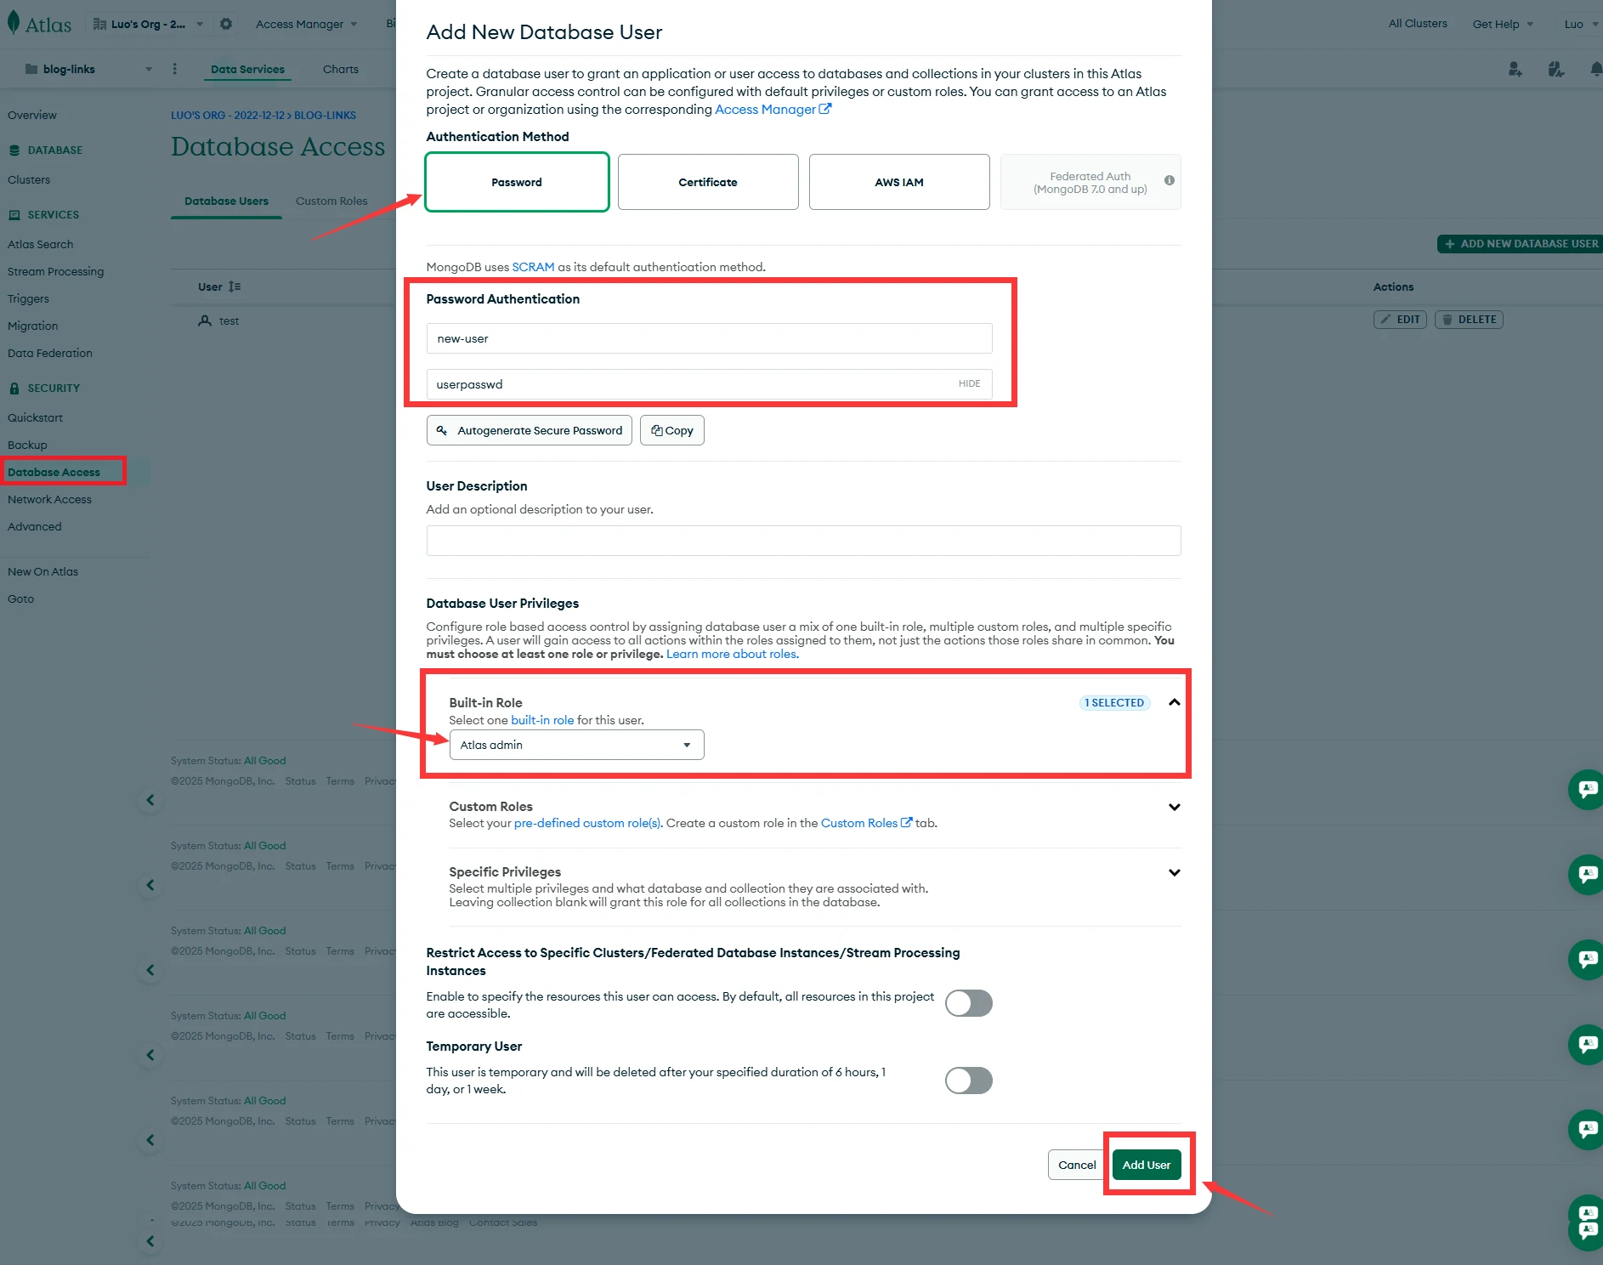Click the invite user icon in header
1603x1265 pixels.
tap(1515, 69)
